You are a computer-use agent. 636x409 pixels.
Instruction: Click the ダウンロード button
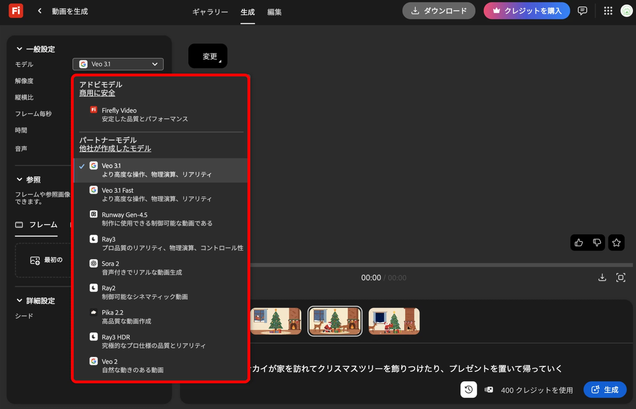[x=439, y=11]
